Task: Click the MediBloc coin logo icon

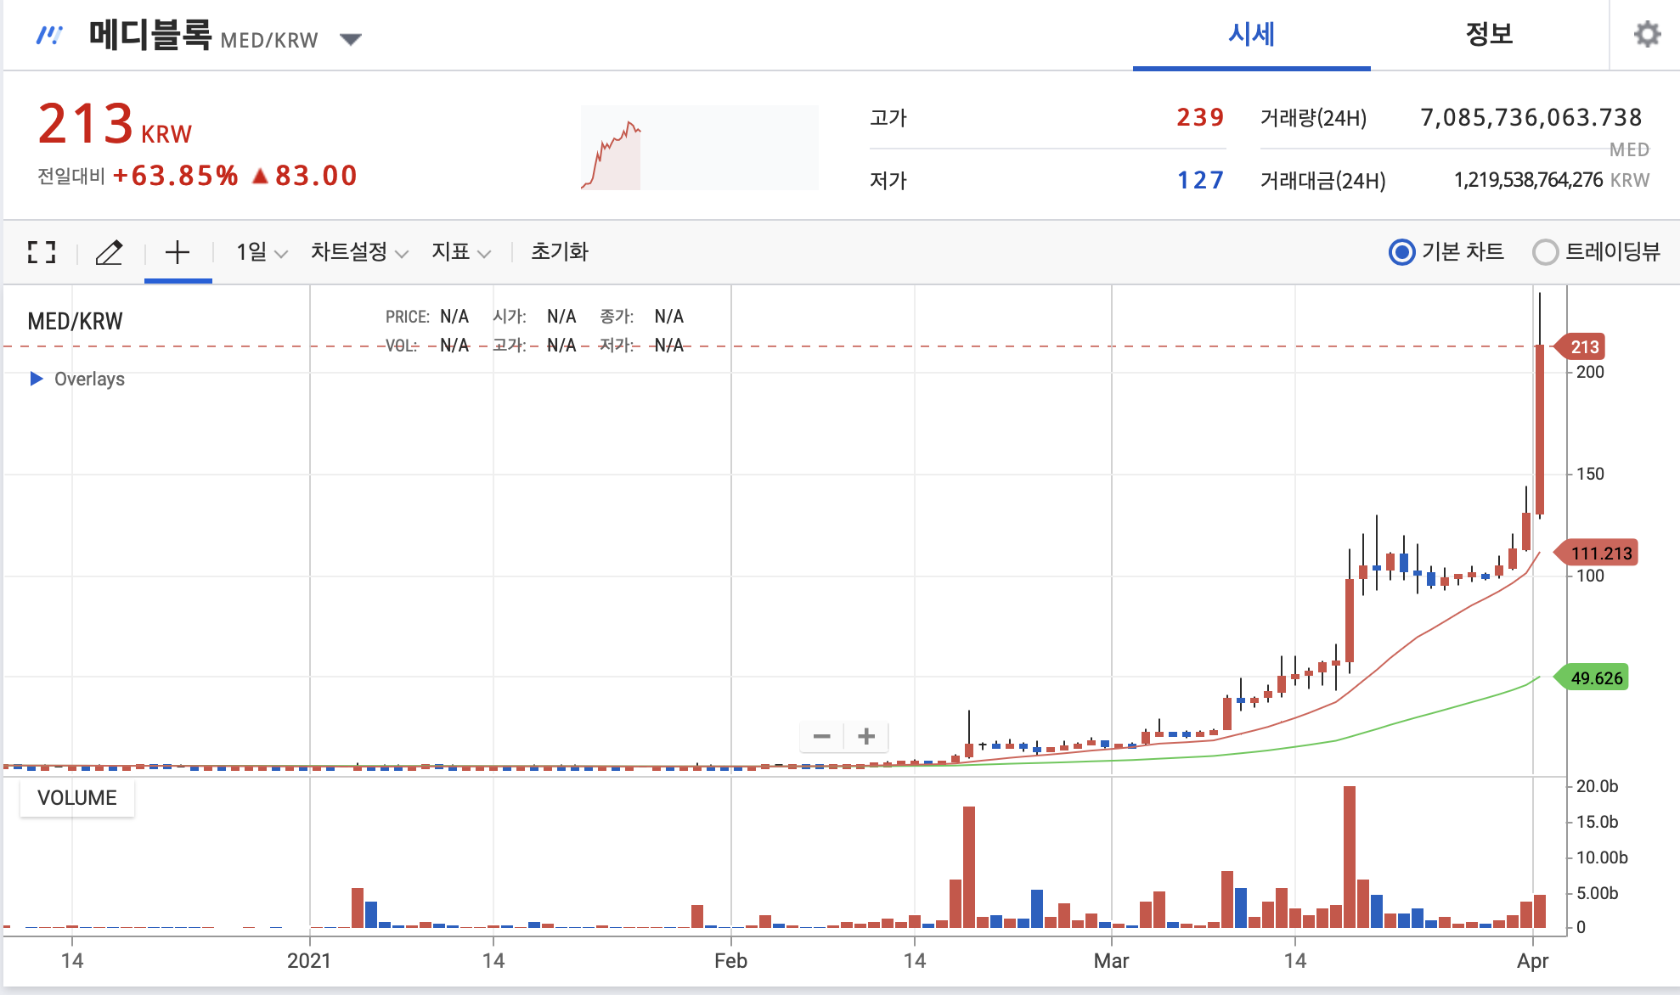Action: point(49,36)
